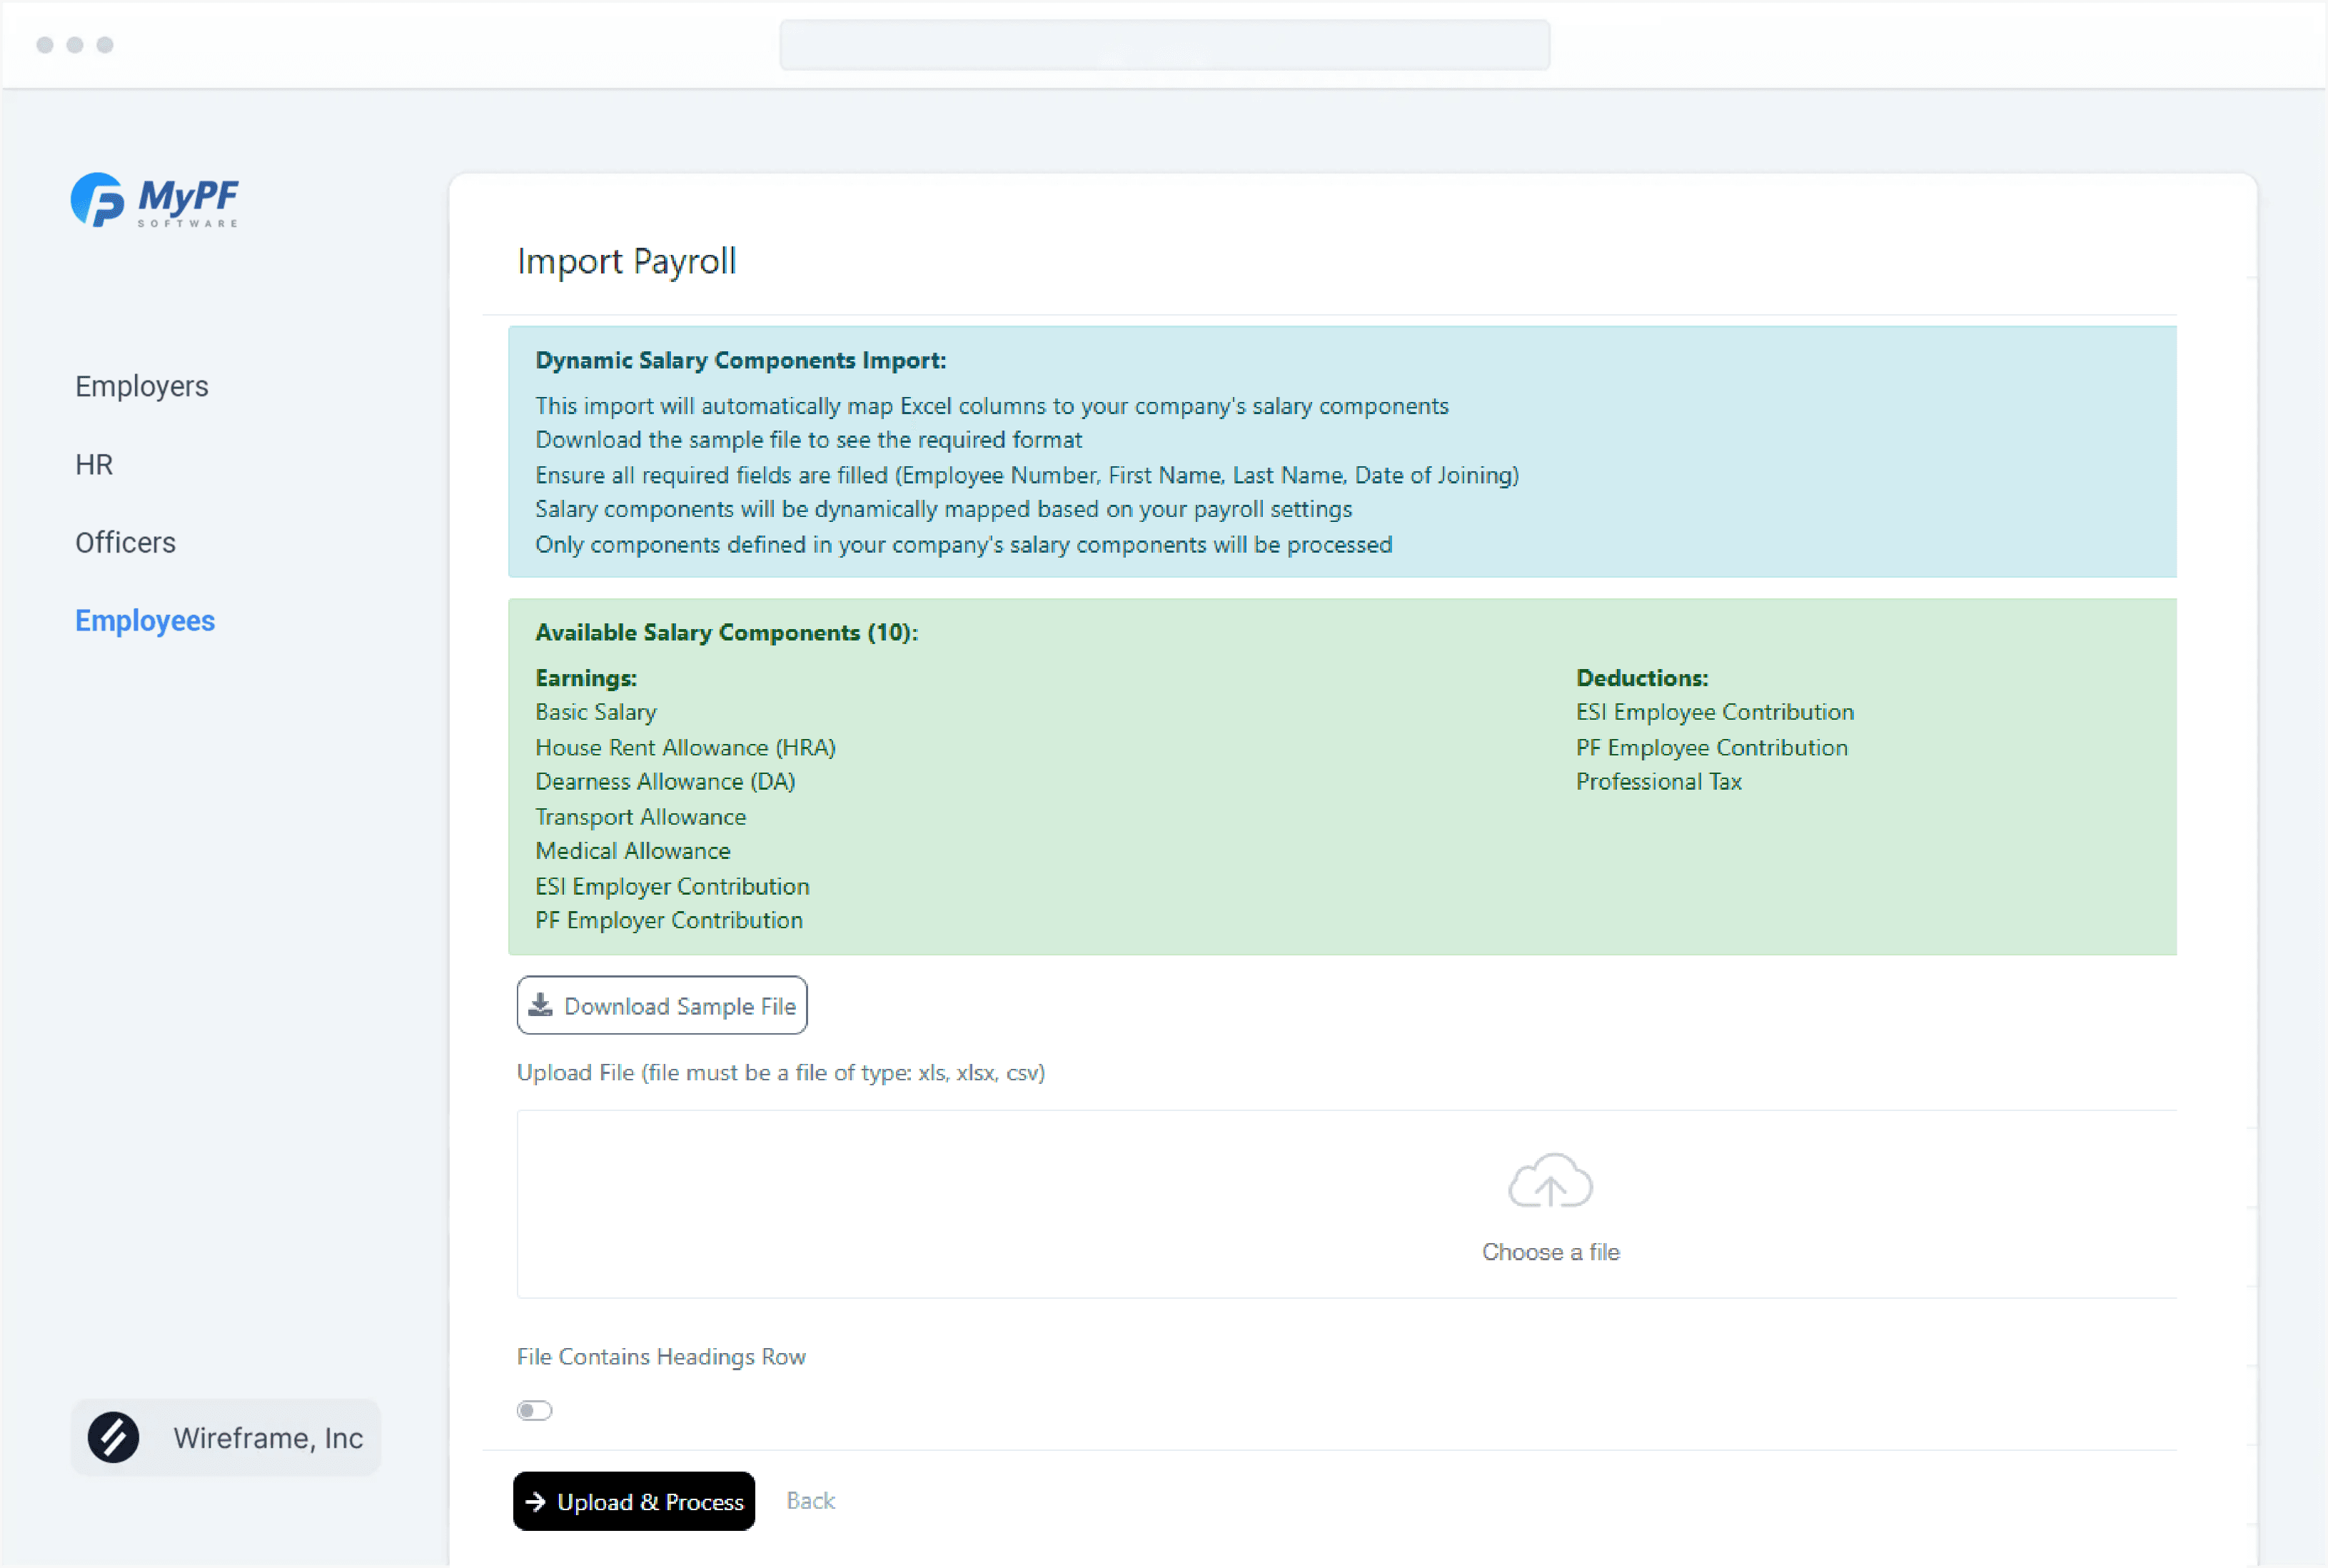2328x1568 pixels.
Task: Click the arrow icon on Upload & Process
Action: [x=535, y=1501]
